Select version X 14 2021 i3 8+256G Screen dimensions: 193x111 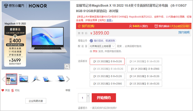click(x=145, y=69)
